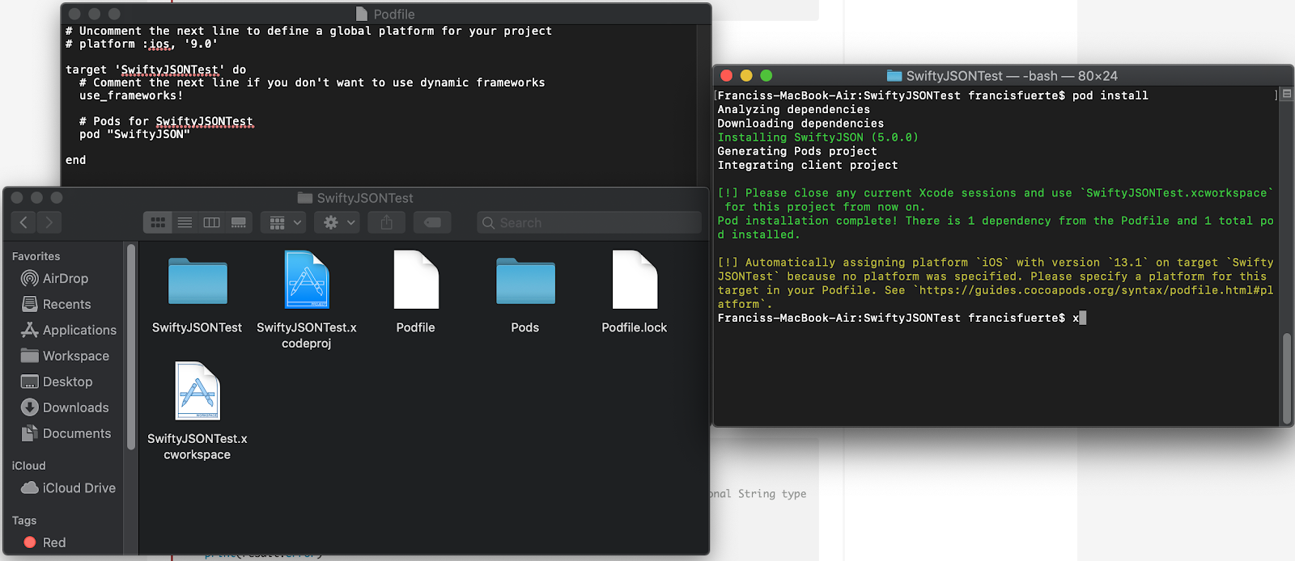This screenshot has width=1295, height=561.
Task: Click the Terminal window yellow minimize button
Action: [x=746, y=75]
